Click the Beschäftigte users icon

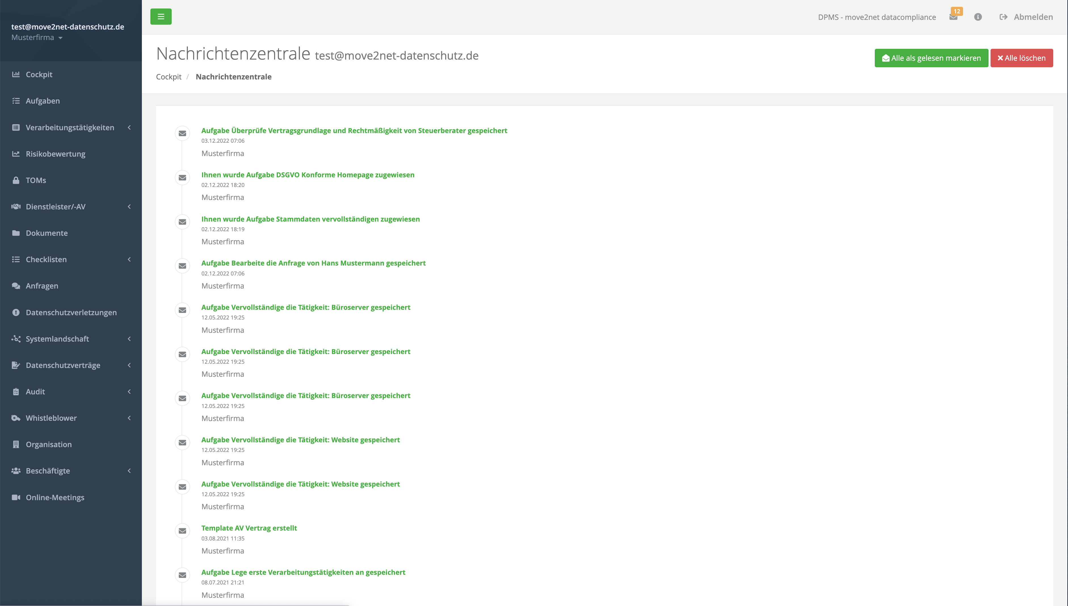16,471
